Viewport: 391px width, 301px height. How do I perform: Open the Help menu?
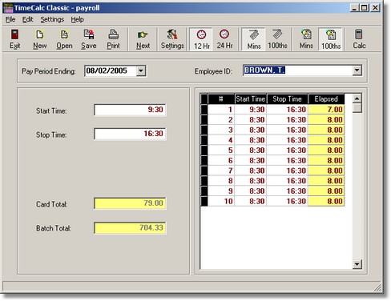(77, 19)
